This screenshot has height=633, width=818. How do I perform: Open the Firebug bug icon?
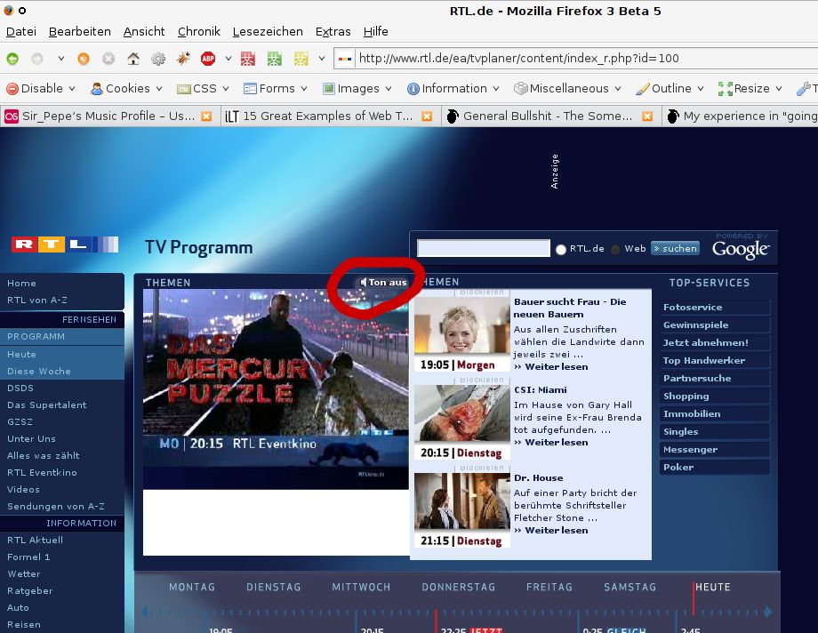tap(183, 59)
